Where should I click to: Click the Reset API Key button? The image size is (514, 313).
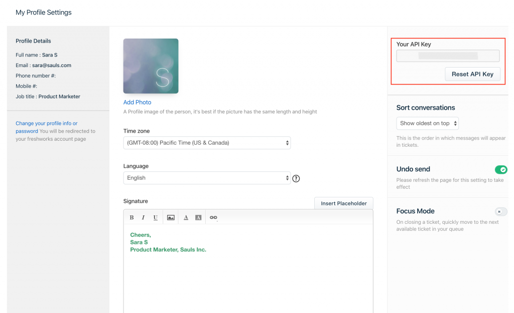pyautogui.click(x=472, y=74)
